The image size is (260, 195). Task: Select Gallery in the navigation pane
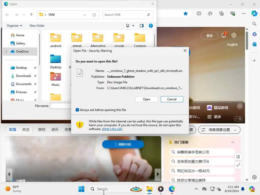pyautogui.click(x=20, y=43)
